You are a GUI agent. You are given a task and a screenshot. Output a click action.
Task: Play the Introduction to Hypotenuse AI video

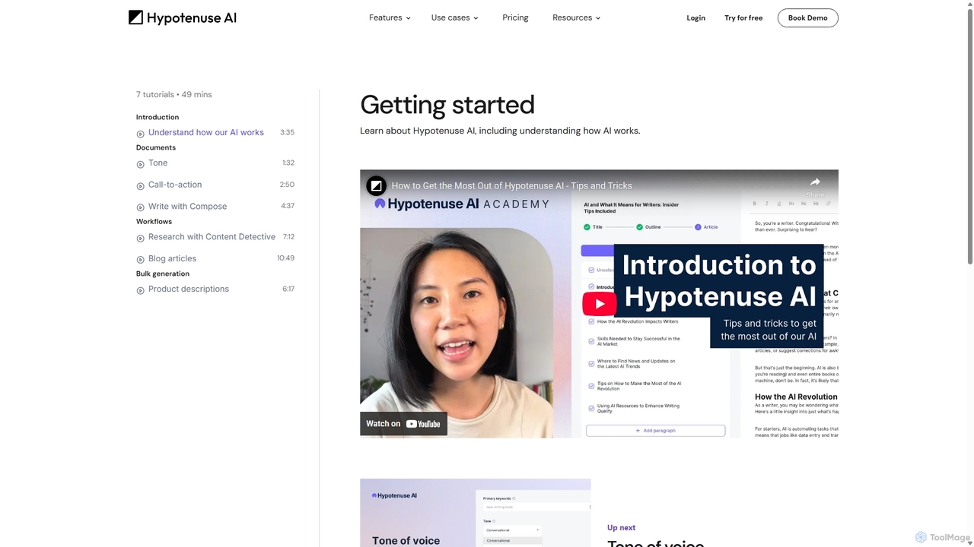point(600,304)
